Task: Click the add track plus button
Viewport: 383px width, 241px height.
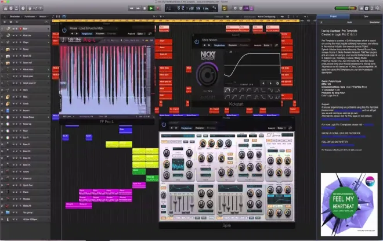Action: 5,22
